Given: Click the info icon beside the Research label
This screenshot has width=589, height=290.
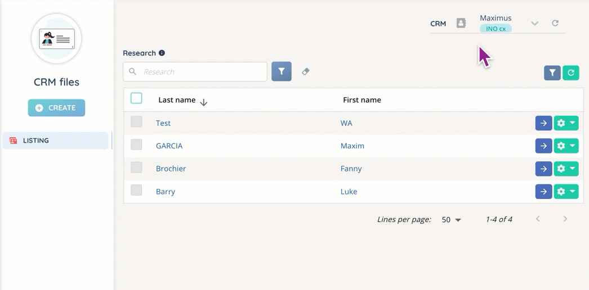Looking at the screenshot, I should point(162,53).
